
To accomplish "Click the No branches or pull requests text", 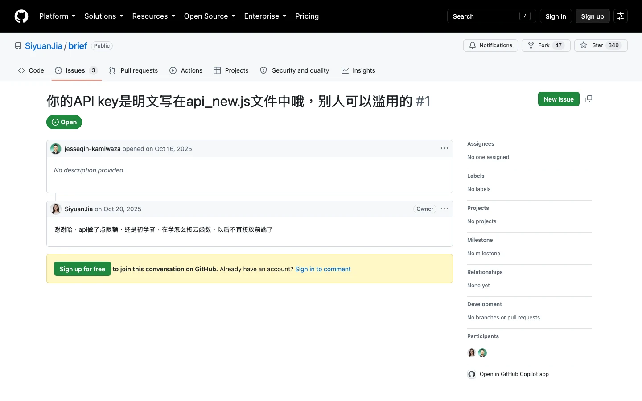I will 503,318.
